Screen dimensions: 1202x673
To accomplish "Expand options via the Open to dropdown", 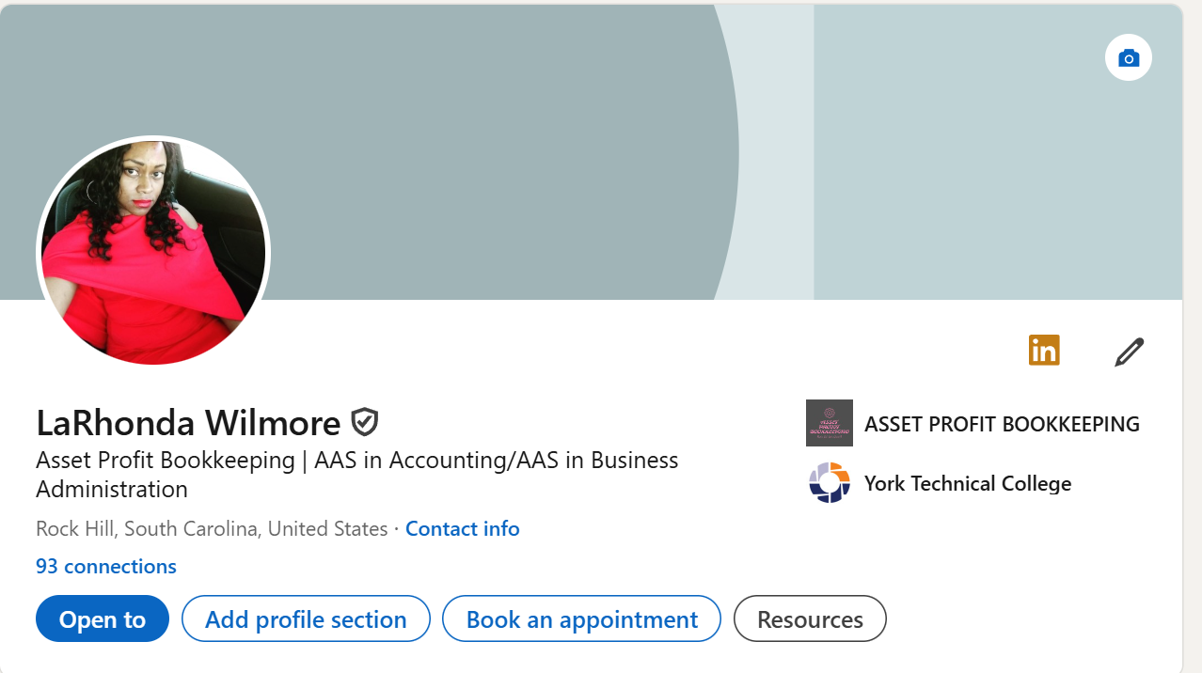I will tap(102, 618).
